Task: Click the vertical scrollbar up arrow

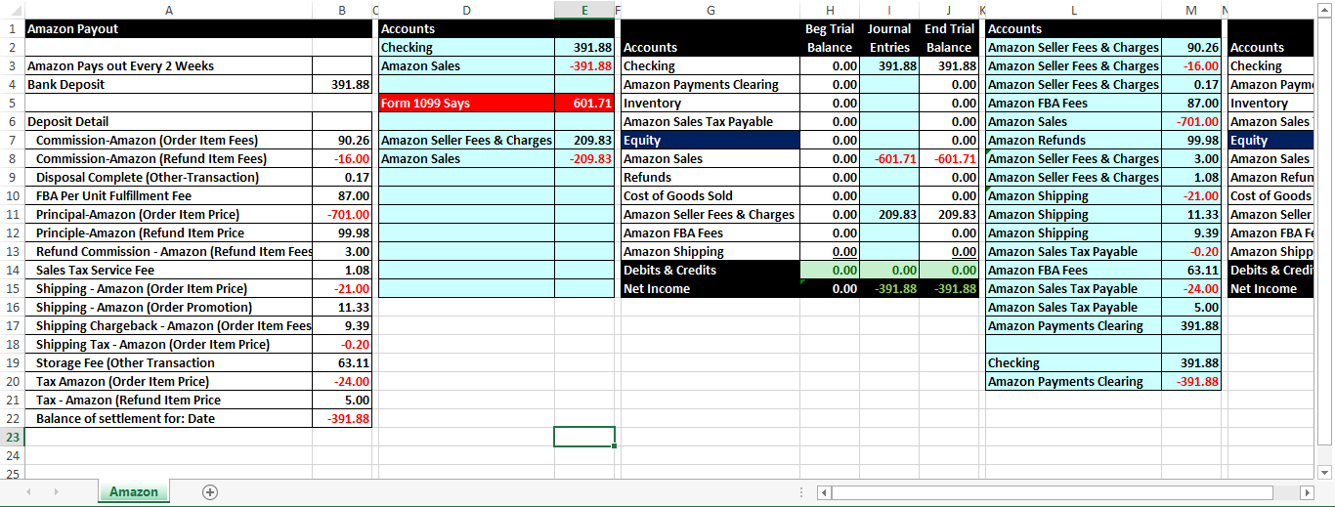Action: coord(1326,10)
